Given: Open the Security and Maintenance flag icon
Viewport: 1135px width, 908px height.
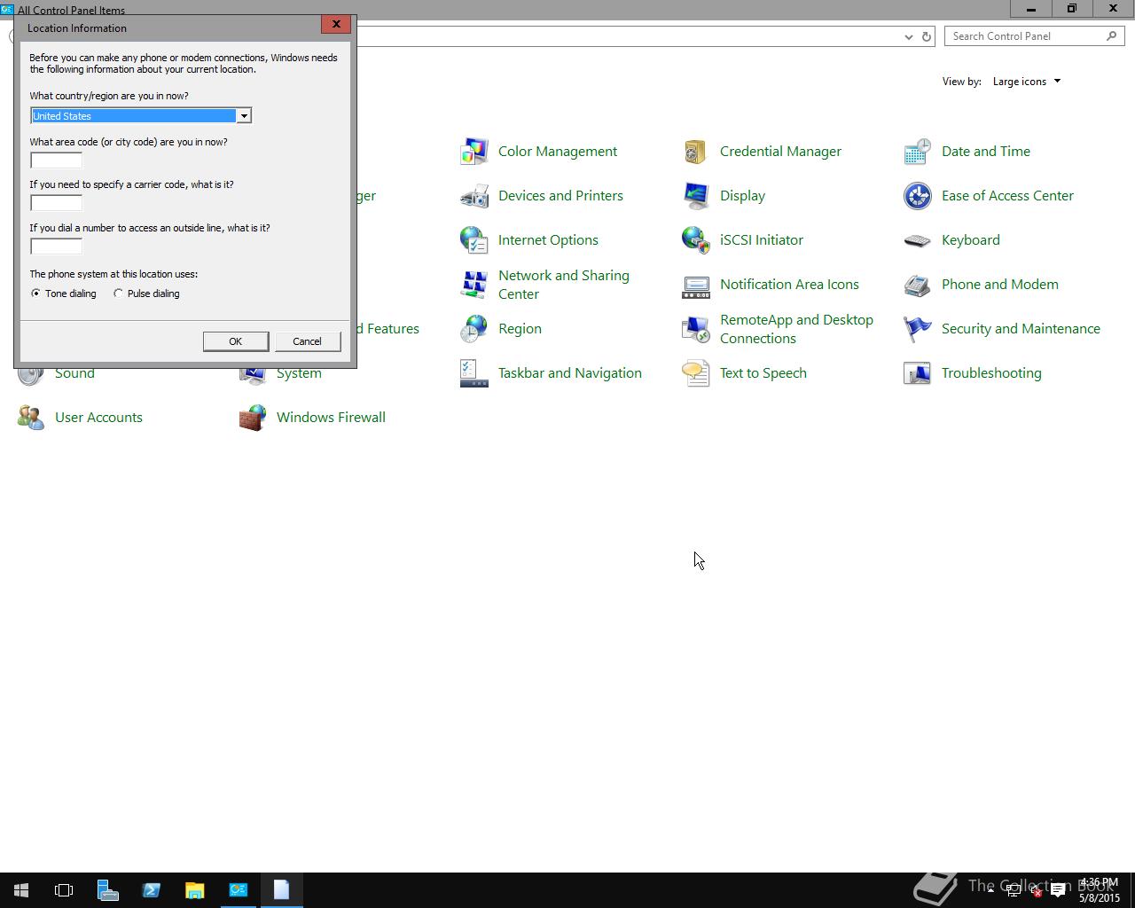Looking at the screenshot, I should [918, 329].
